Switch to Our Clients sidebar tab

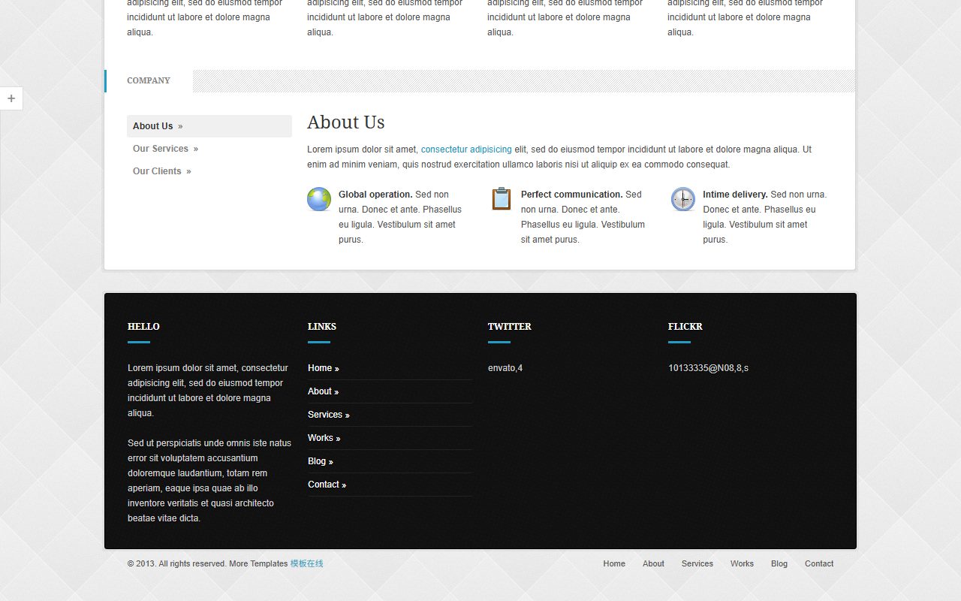[209, 171]
